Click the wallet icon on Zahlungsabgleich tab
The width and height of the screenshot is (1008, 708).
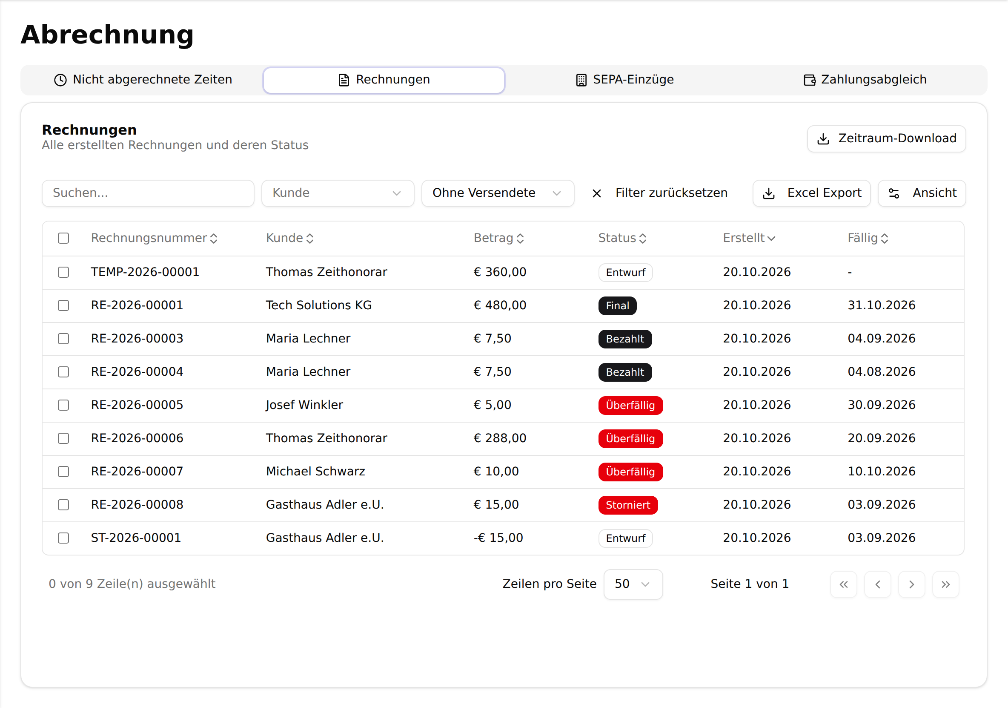[x=810, y=80]
